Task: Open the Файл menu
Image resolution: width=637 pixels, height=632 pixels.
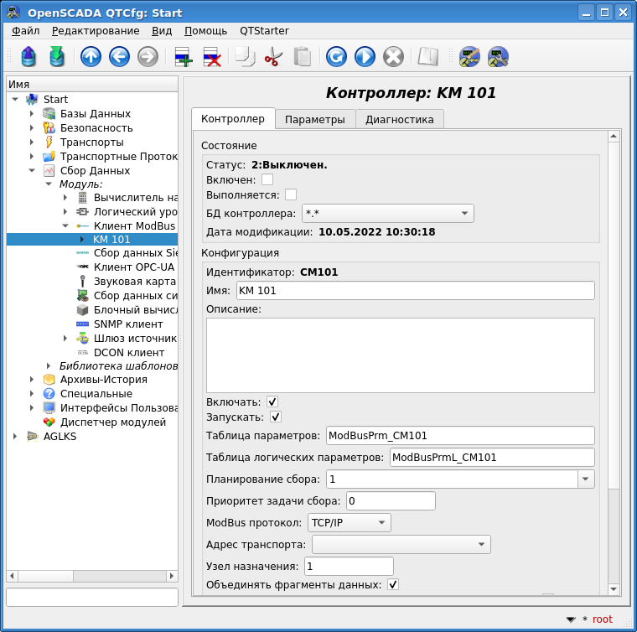Action: pos(25,31)
